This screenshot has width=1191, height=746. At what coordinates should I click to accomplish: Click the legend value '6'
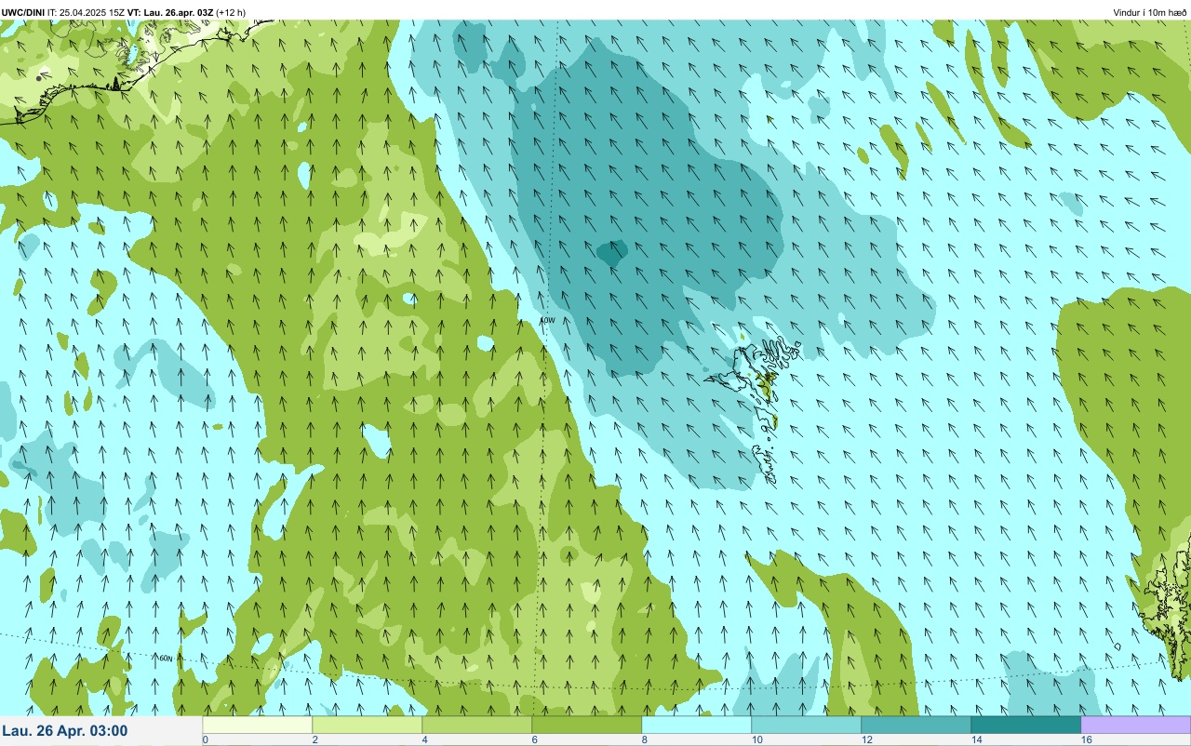pyautogui.click(x=535, y=739)
